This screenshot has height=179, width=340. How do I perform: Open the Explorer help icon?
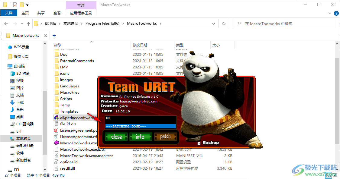click(x=336, y=13)
